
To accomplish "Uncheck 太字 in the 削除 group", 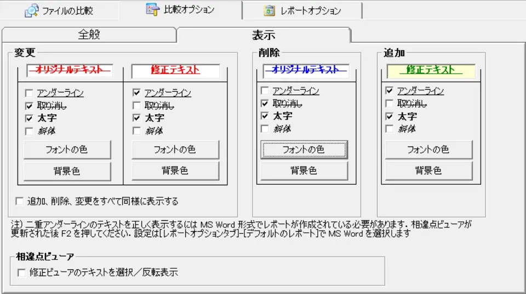I will [x=265, y=116].
